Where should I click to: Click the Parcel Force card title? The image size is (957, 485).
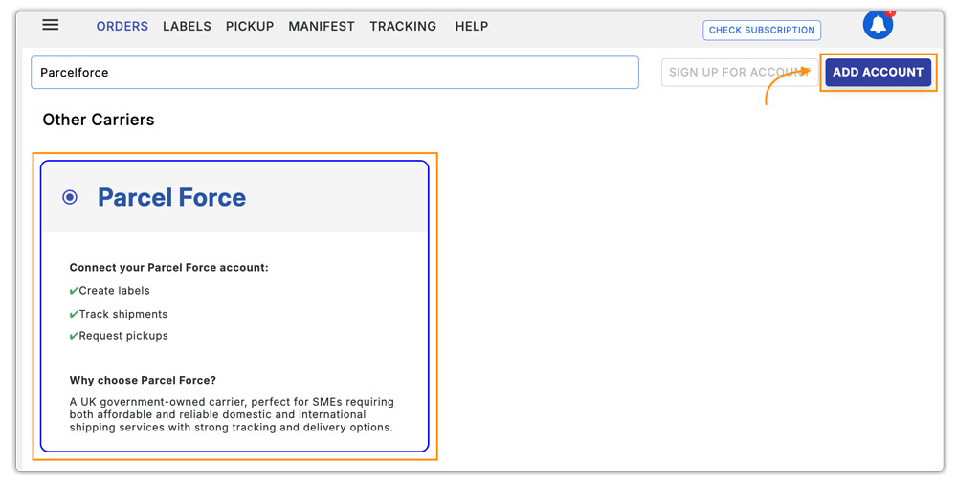[x=172, y=198]
